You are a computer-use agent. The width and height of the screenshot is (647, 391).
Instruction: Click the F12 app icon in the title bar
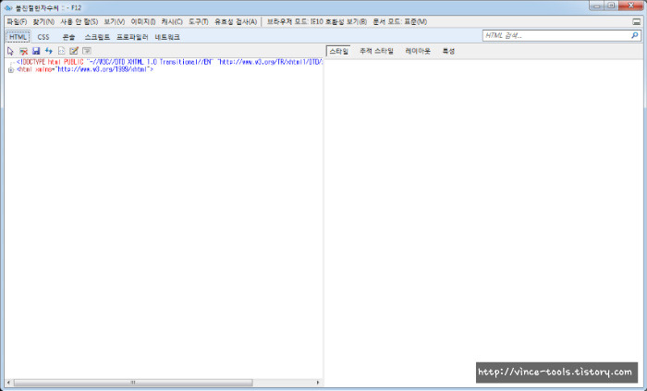click(x=8, y=7)
